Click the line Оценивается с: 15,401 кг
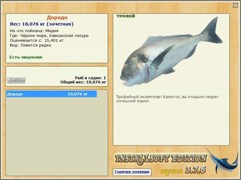Screen dimensions: 241x180 37,40
